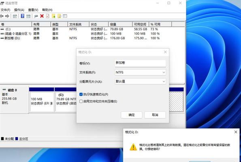Click the drive icon beside 新加卷 (D:) row
241x162 pixels.
pyautogui.click(x=2, y=38)
